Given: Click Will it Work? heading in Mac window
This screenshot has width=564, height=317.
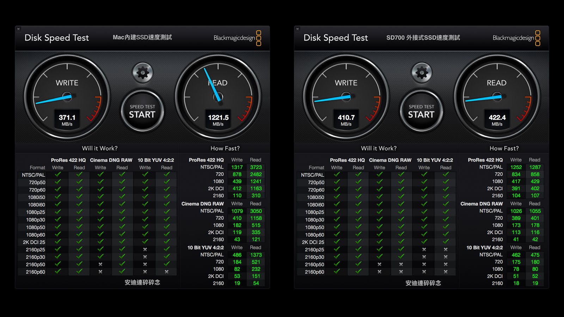Looking at the screenshot, I should tap(100, 148).
